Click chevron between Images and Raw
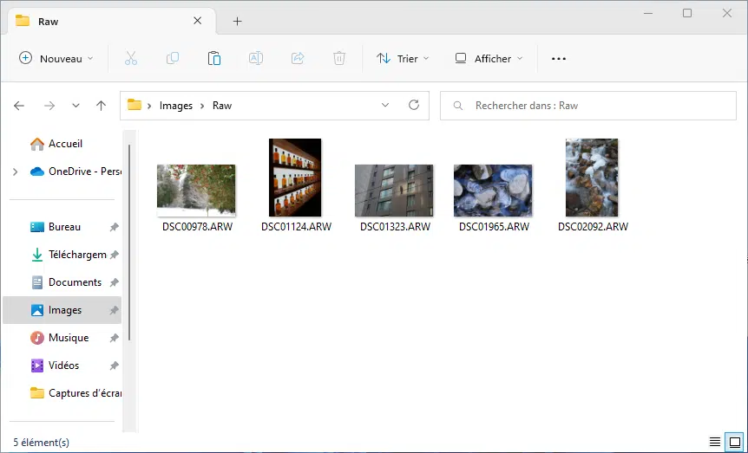Screen dimensions: 748x453 pos(202,106)
